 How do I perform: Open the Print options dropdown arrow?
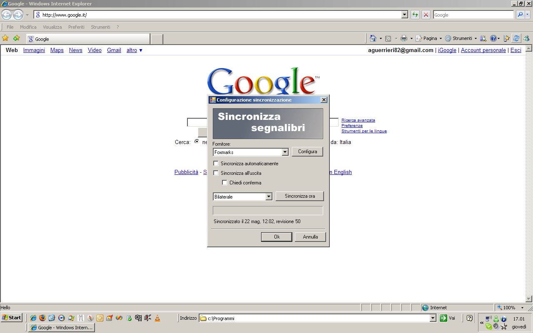point(411,38)
